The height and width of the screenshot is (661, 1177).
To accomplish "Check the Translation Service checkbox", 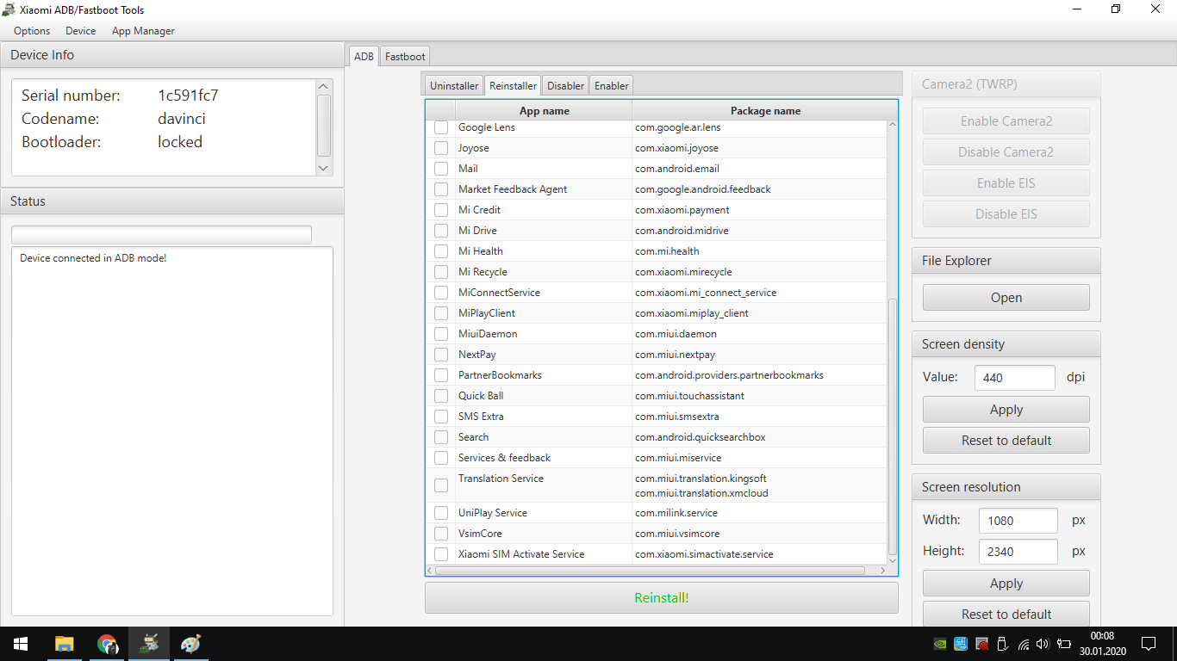I will (x=441, y=485).
